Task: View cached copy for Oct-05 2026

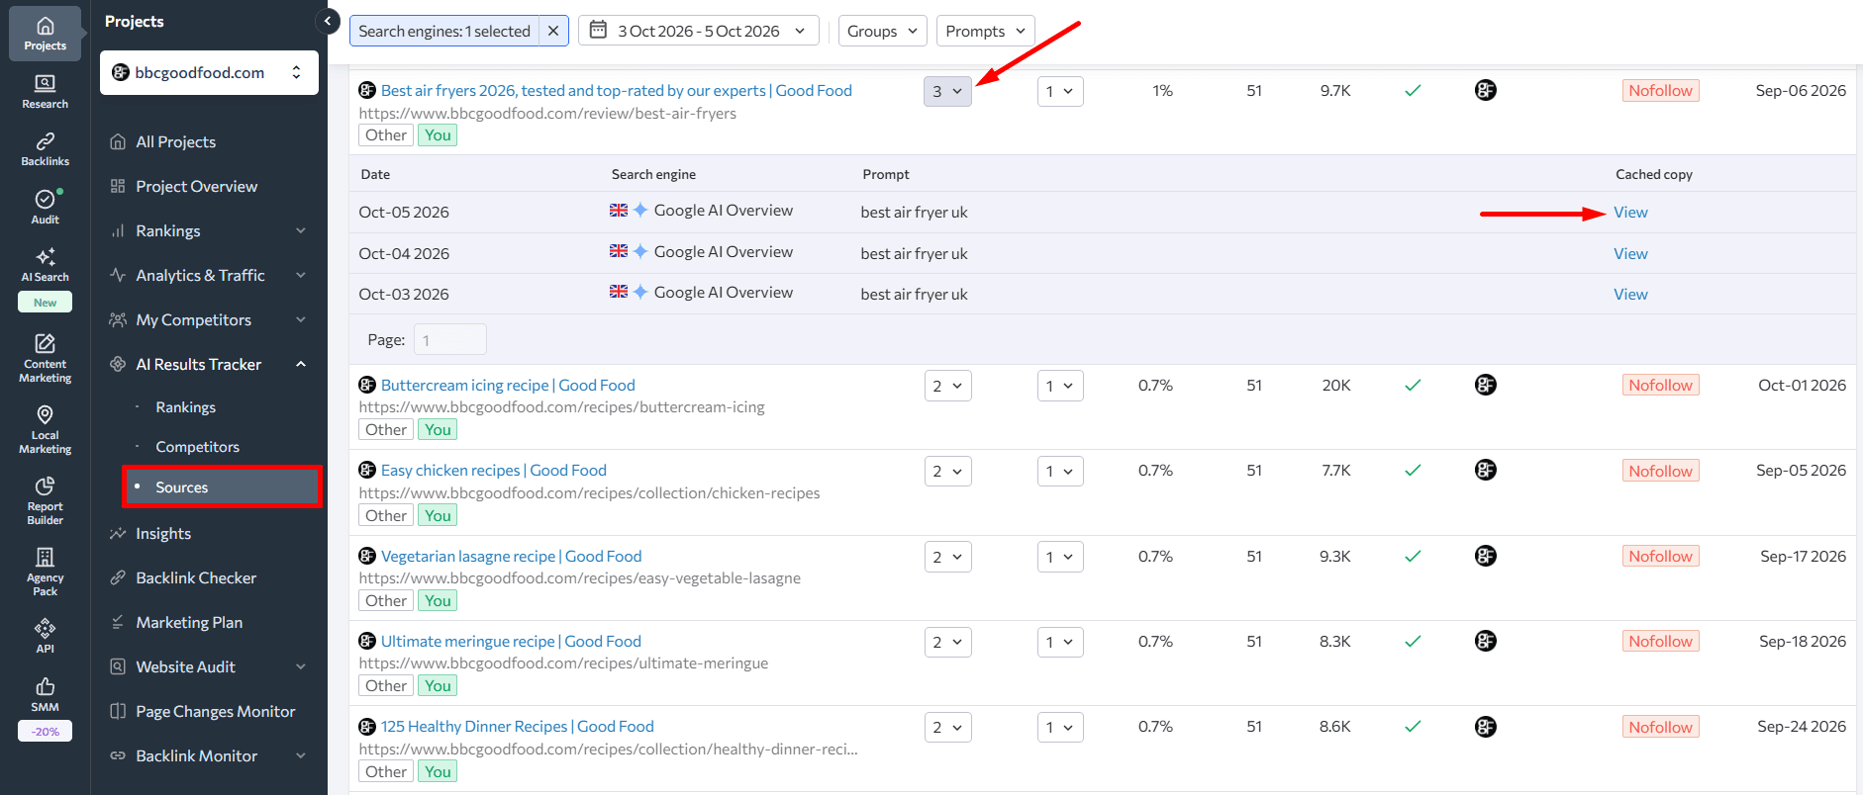Action: [1630, 212]
